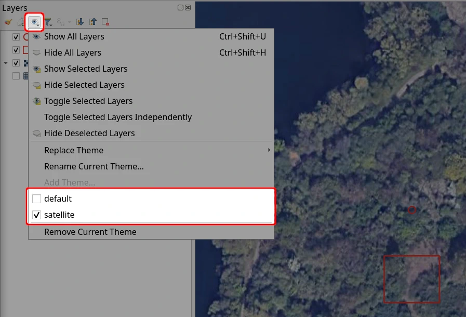This screenshot has height=317, width=466.
Task: Add a new layer group
Action: pyautogui.click(x=21, y=22)
